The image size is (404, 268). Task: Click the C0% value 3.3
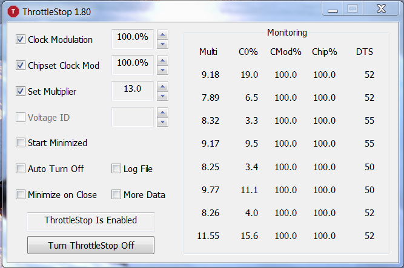click(251, 120)
